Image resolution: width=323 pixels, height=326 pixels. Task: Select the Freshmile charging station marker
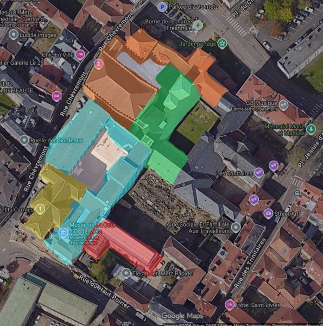[198, 26]
